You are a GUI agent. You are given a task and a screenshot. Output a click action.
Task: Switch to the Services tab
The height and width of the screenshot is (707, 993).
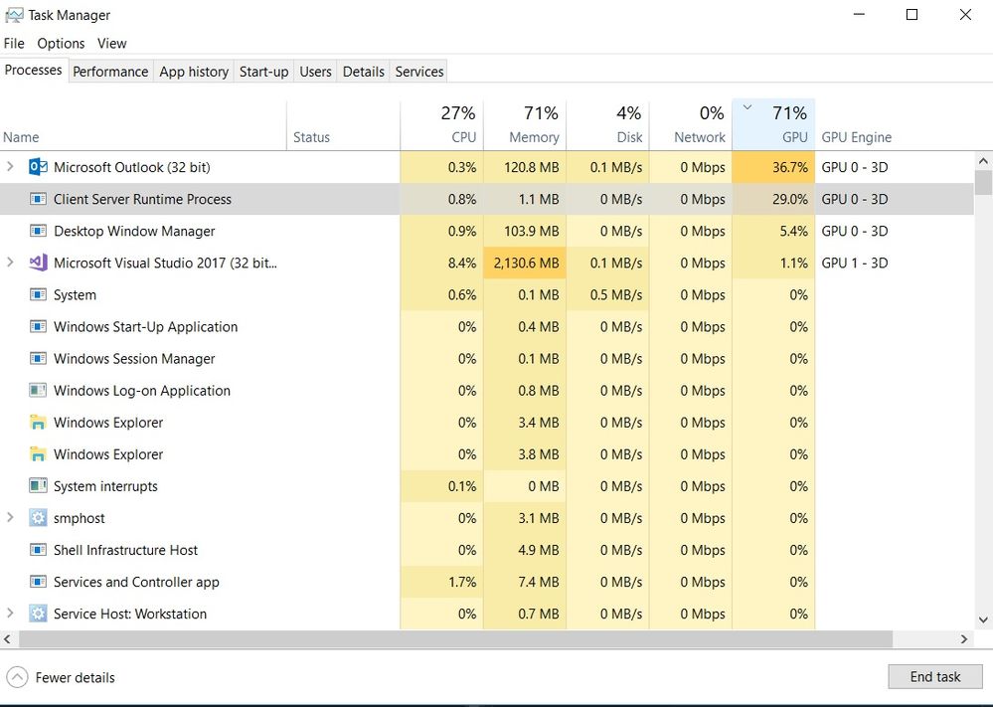419,72
